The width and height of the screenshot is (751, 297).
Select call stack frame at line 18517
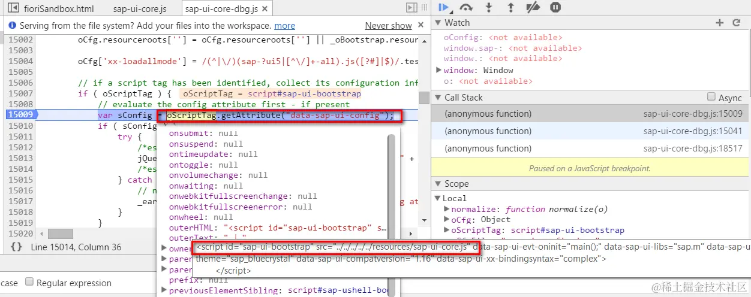click(x=591, y=148)
